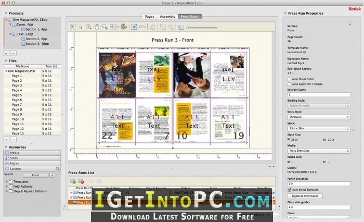
Task: Collapse the Press Run Properties panel
Action: pos(285,13)
